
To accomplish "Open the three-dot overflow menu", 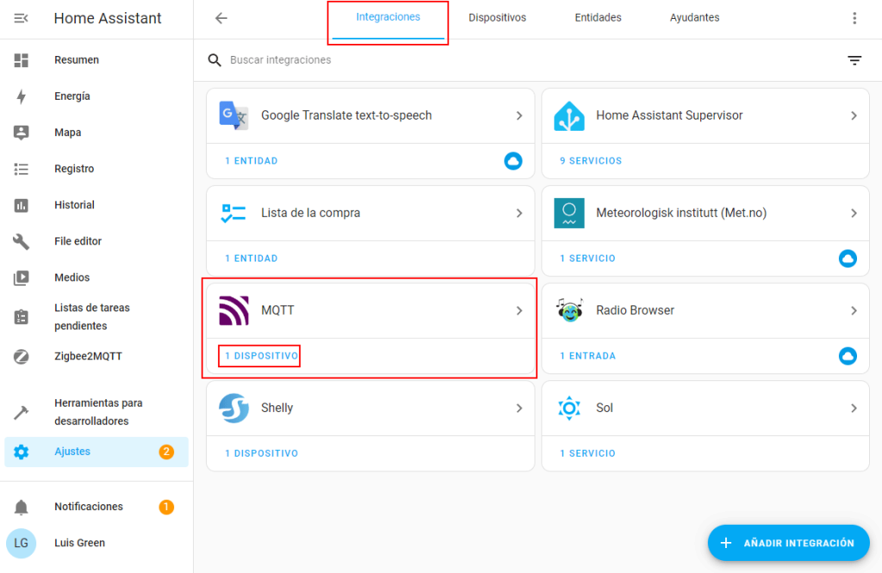I will click(854, 18).
